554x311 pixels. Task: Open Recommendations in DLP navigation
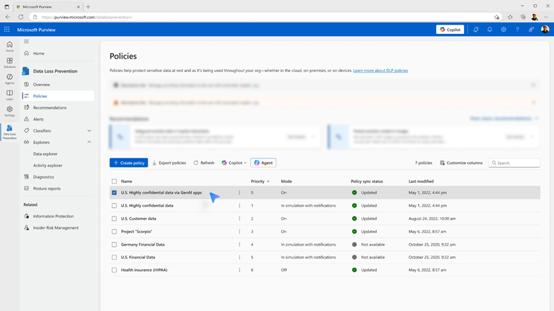click(49, 107)
